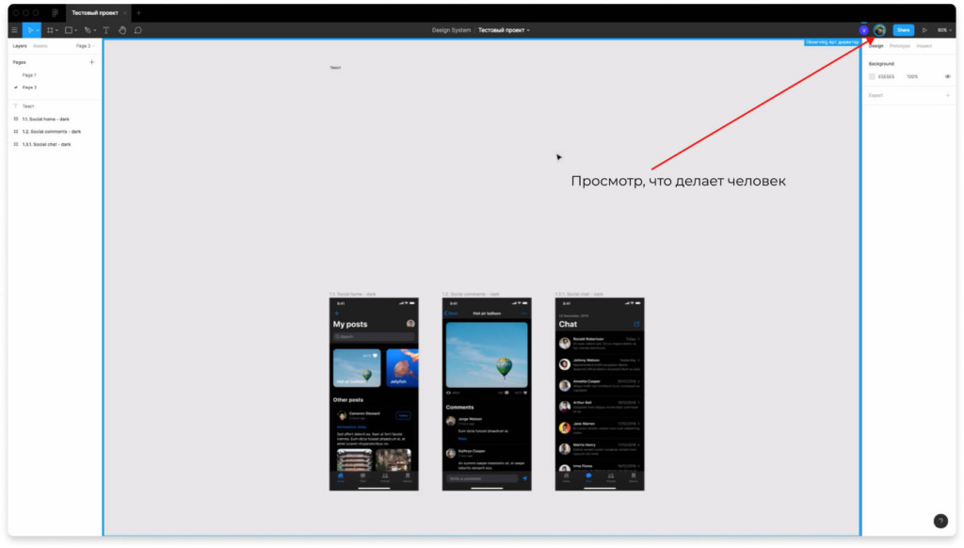Select the Comment tool
The image size is (964, 548).
(137, 30)
